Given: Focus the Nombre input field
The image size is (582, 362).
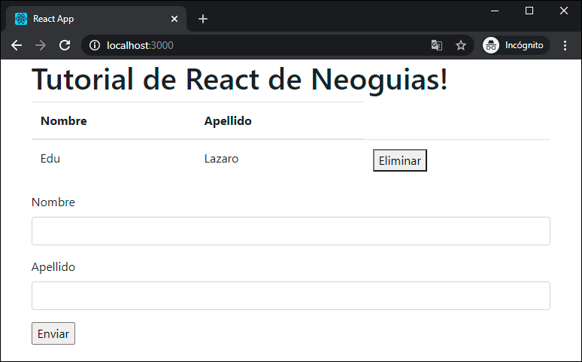Looking at the screenshot, I should 291,231.
